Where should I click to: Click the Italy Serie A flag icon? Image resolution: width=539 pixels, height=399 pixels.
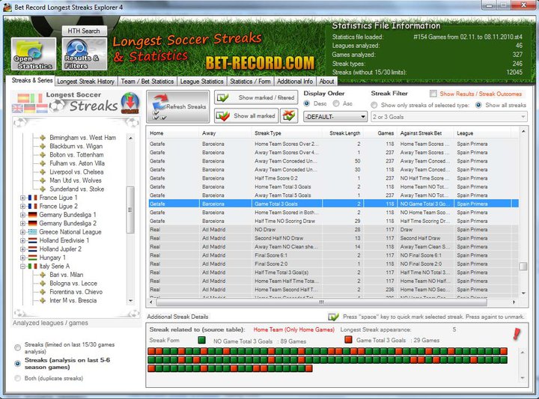coord(33,266)
